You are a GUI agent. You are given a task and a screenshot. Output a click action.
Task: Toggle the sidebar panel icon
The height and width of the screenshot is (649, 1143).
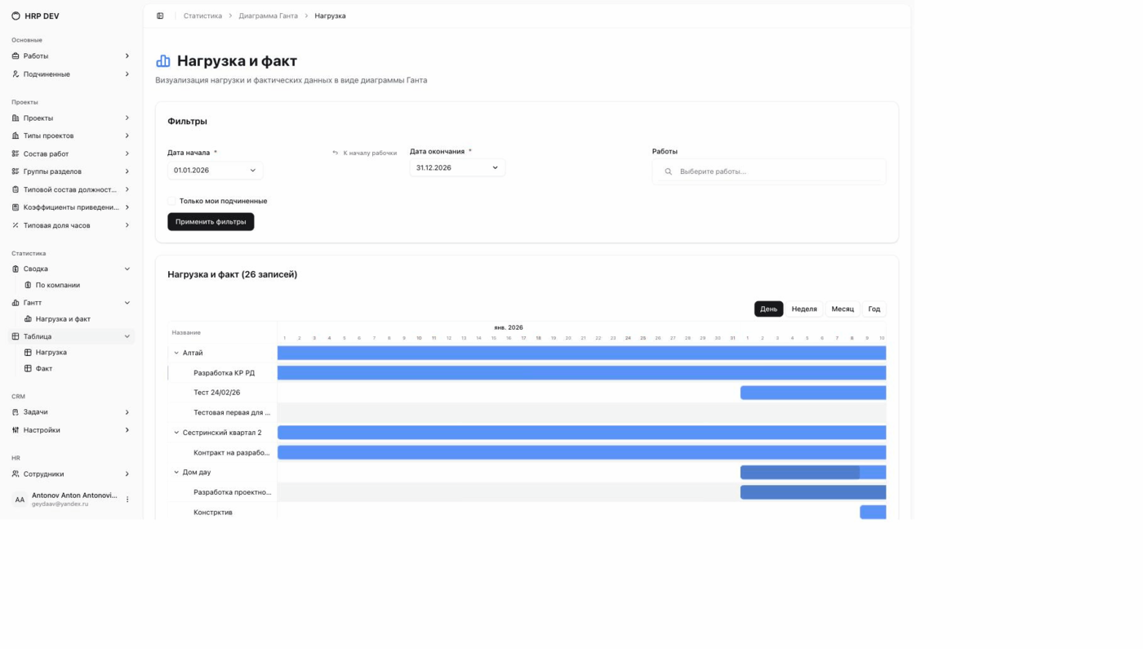(160, 16)
